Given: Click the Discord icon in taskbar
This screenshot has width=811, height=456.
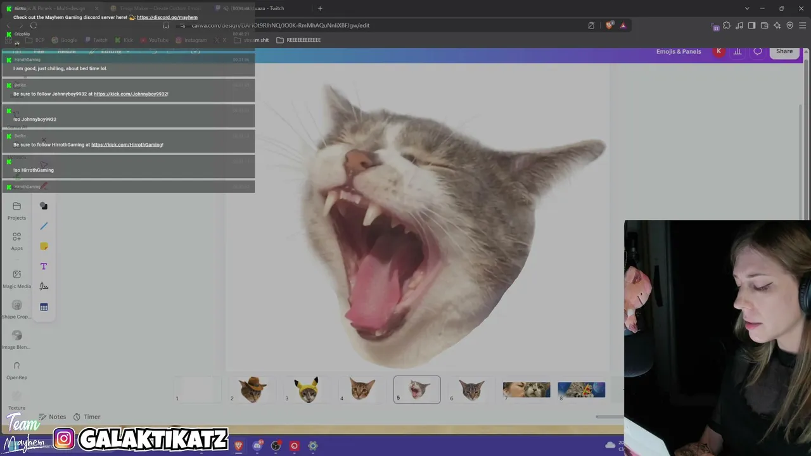Looking at the screenshot, I should [257, 446].
